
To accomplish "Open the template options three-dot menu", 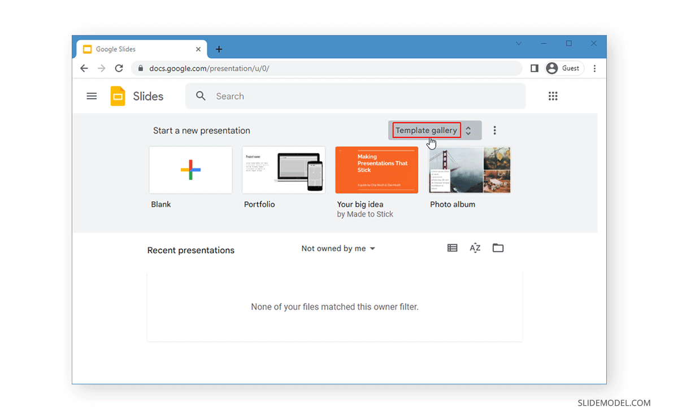I will tap(494, 130).
